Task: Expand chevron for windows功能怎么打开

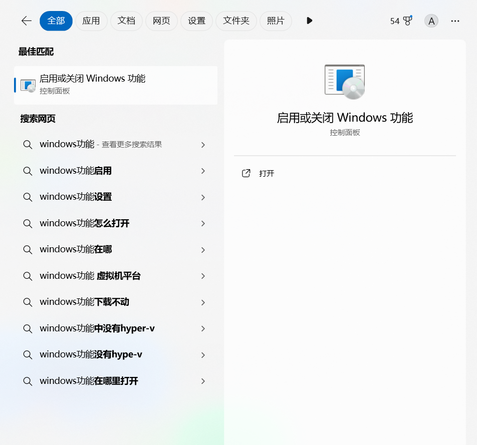Action: [203, 223]
